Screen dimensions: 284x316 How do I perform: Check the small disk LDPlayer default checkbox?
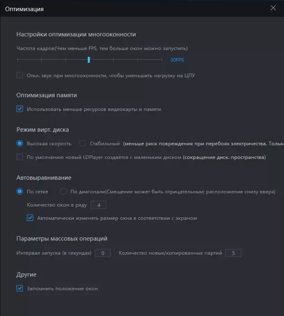pyautogui.click(x=20, y=157)
